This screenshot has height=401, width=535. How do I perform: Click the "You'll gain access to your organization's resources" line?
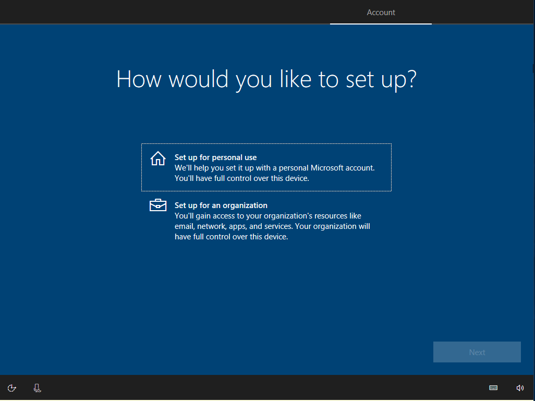click(x=268, y=216)
